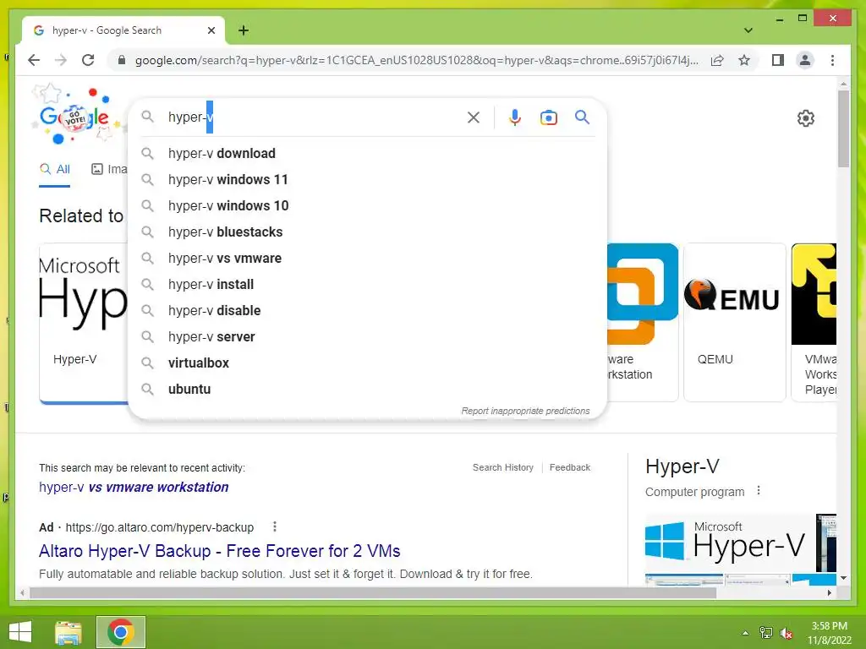The image size is (866, 649).
Task: Open the taskbar clock and date
Action: click(829, 633)
